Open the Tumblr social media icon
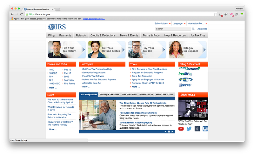 [197, 129]
